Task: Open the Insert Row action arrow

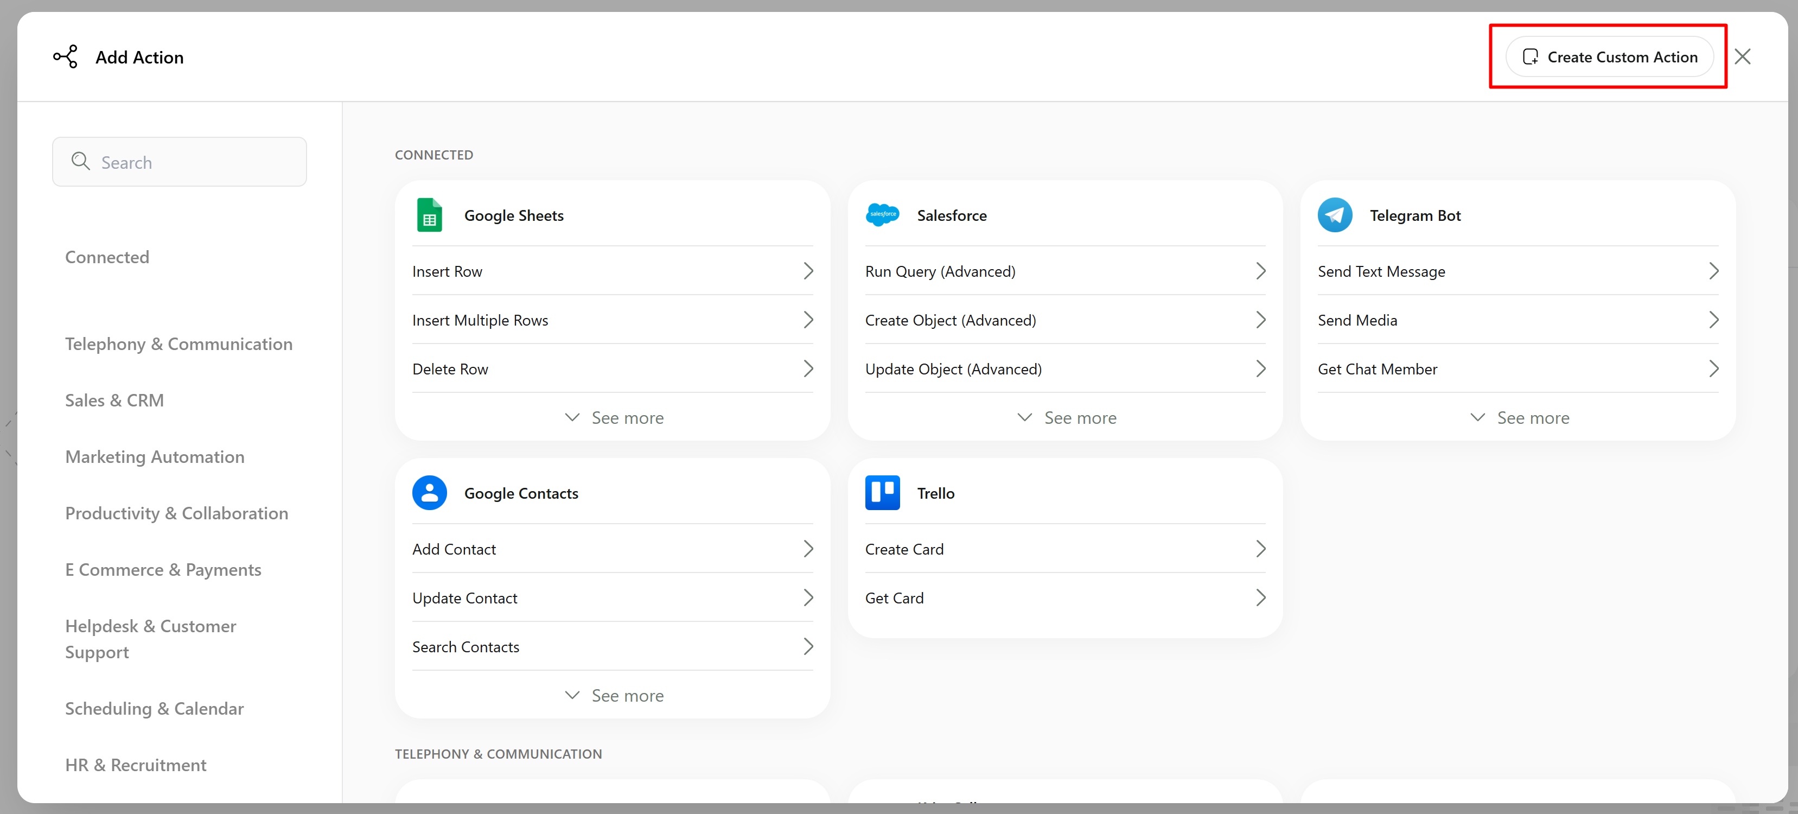Action: point(807,271)
